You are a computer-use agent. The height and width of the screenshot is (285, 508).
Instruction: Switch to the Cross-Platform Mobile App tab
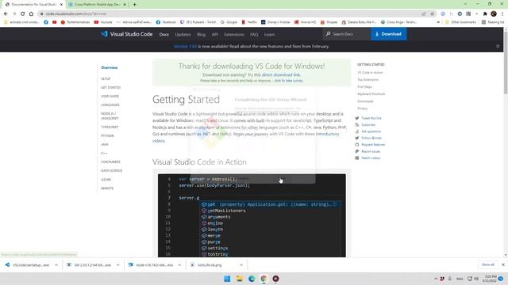pos(97,5)
